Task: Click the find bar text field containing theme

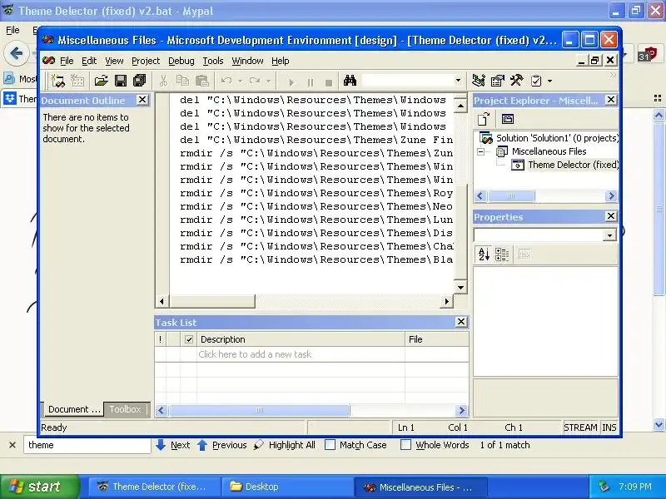Action: tap(87, 445)
